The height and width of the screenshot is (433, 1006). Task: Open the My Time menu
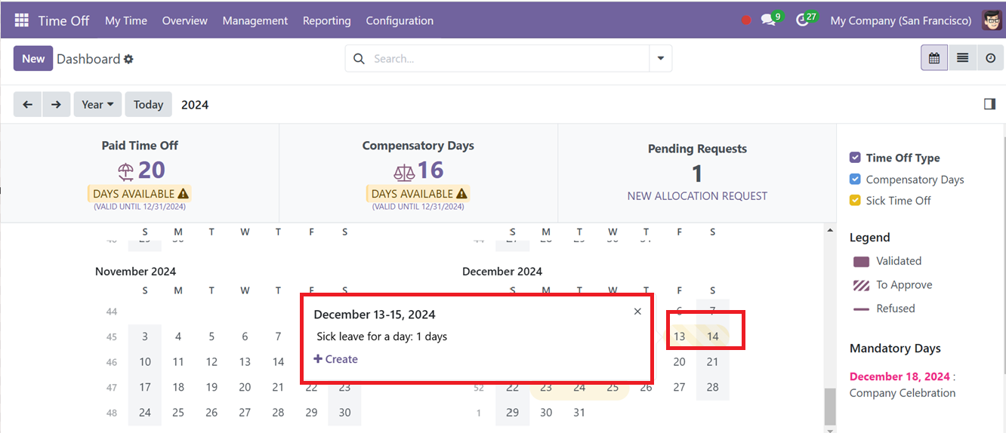tap(126, 20)
